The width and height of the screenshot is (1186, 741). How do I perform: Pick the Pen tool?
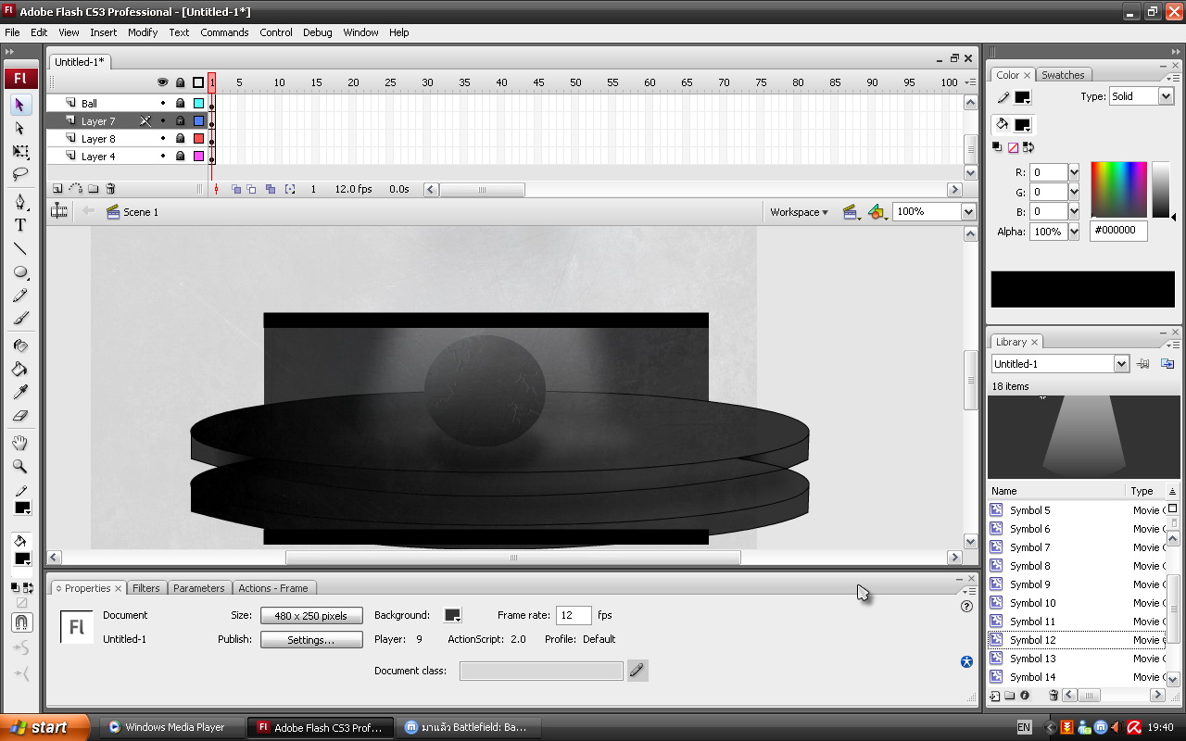point(20,202)
